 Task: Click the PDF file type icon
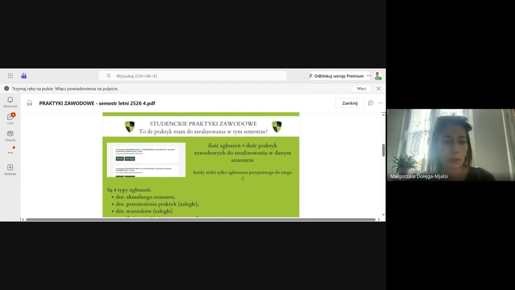coord(29,103)
